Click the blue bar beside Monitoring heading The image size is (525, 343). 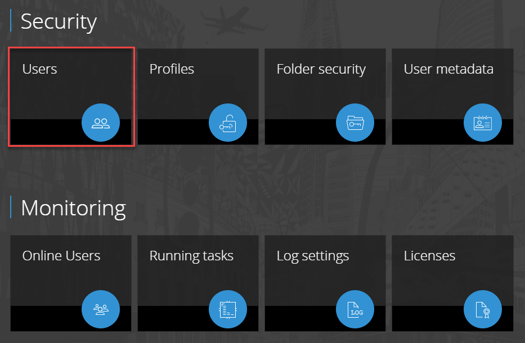pyautogui.click(x=11, y=207)
